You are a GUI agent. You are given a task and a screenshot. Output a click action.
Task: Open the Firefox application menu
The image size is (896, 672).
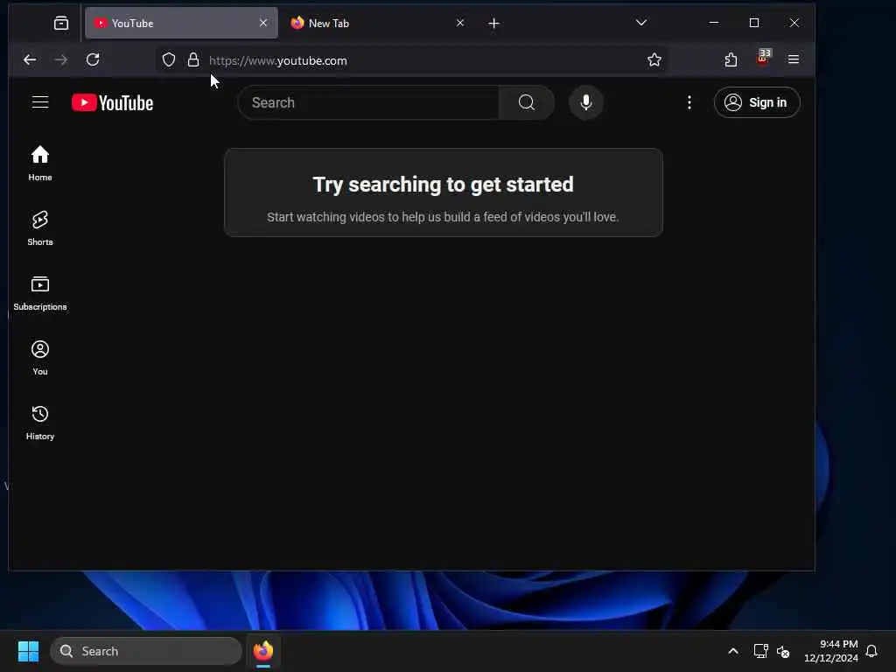793,59
